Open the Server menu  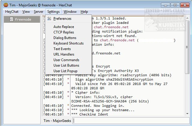[x=38, y=12]
